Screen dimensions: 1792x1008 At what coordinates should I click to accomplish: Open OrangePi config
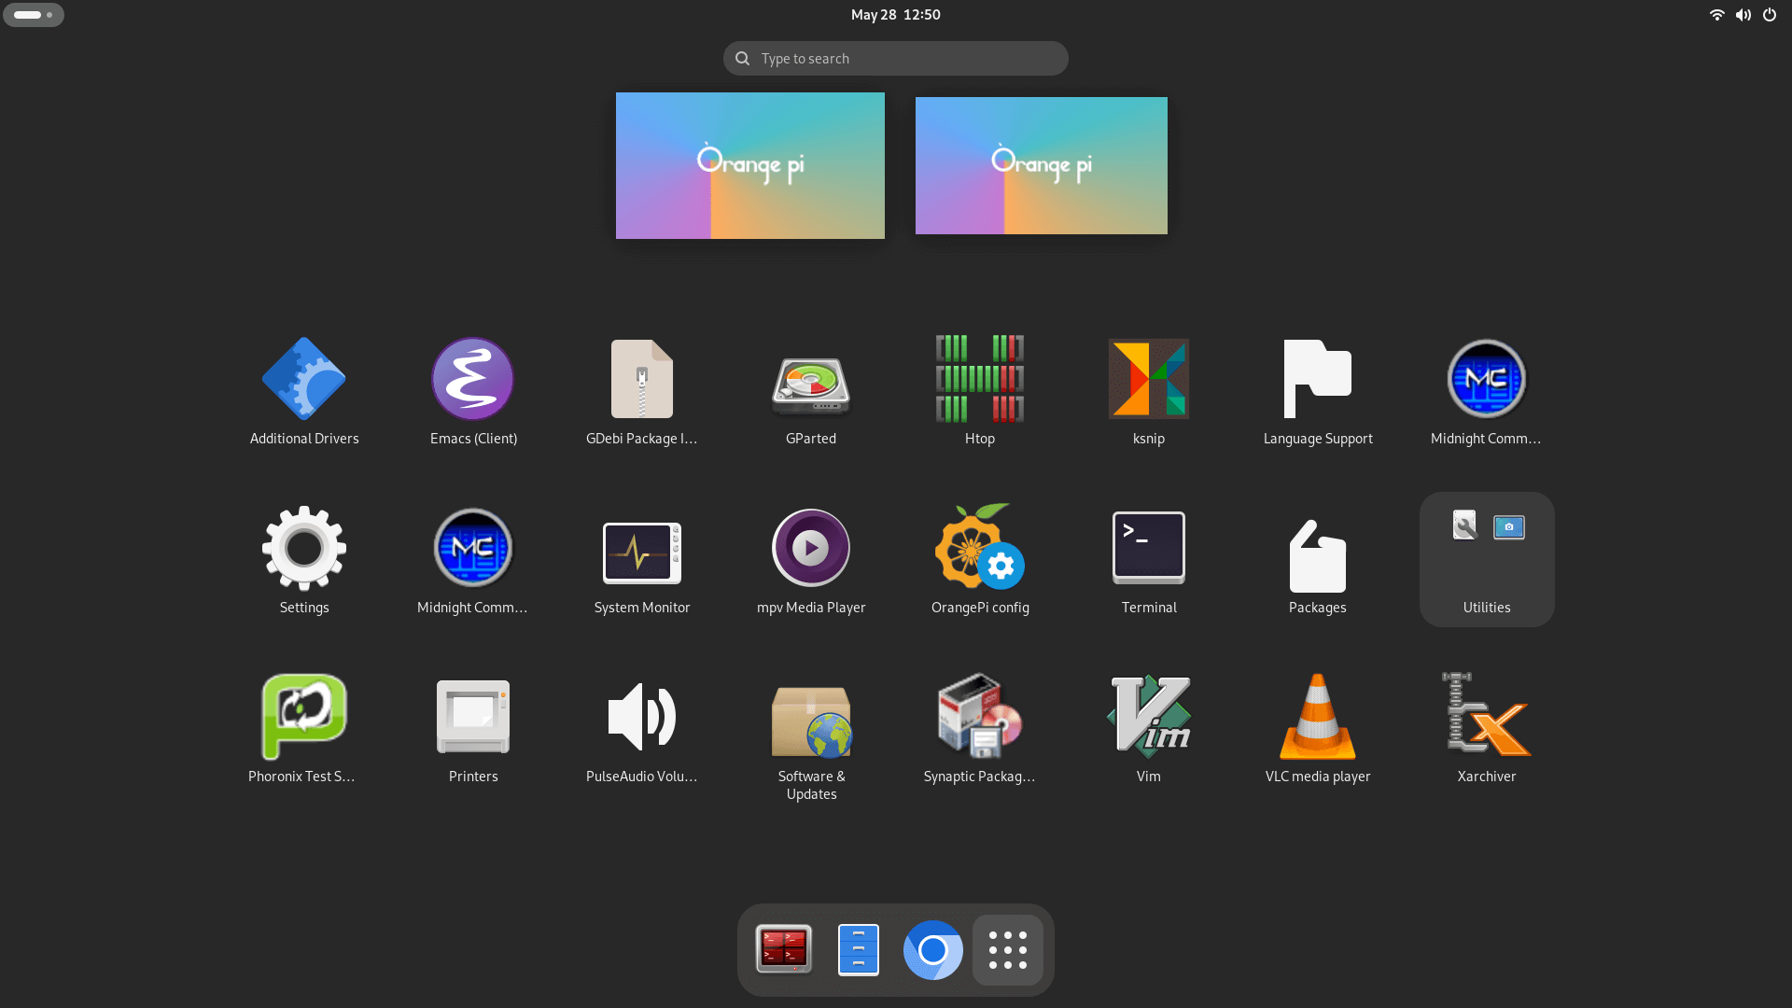[x=980, y=560]
